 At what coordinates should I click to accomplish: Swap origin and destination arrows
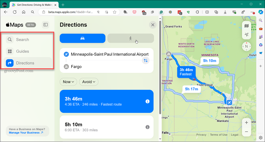146,60
